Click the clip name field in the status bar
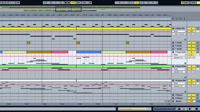The width and height of the screenshot is (200, 112). click(165, 109)
